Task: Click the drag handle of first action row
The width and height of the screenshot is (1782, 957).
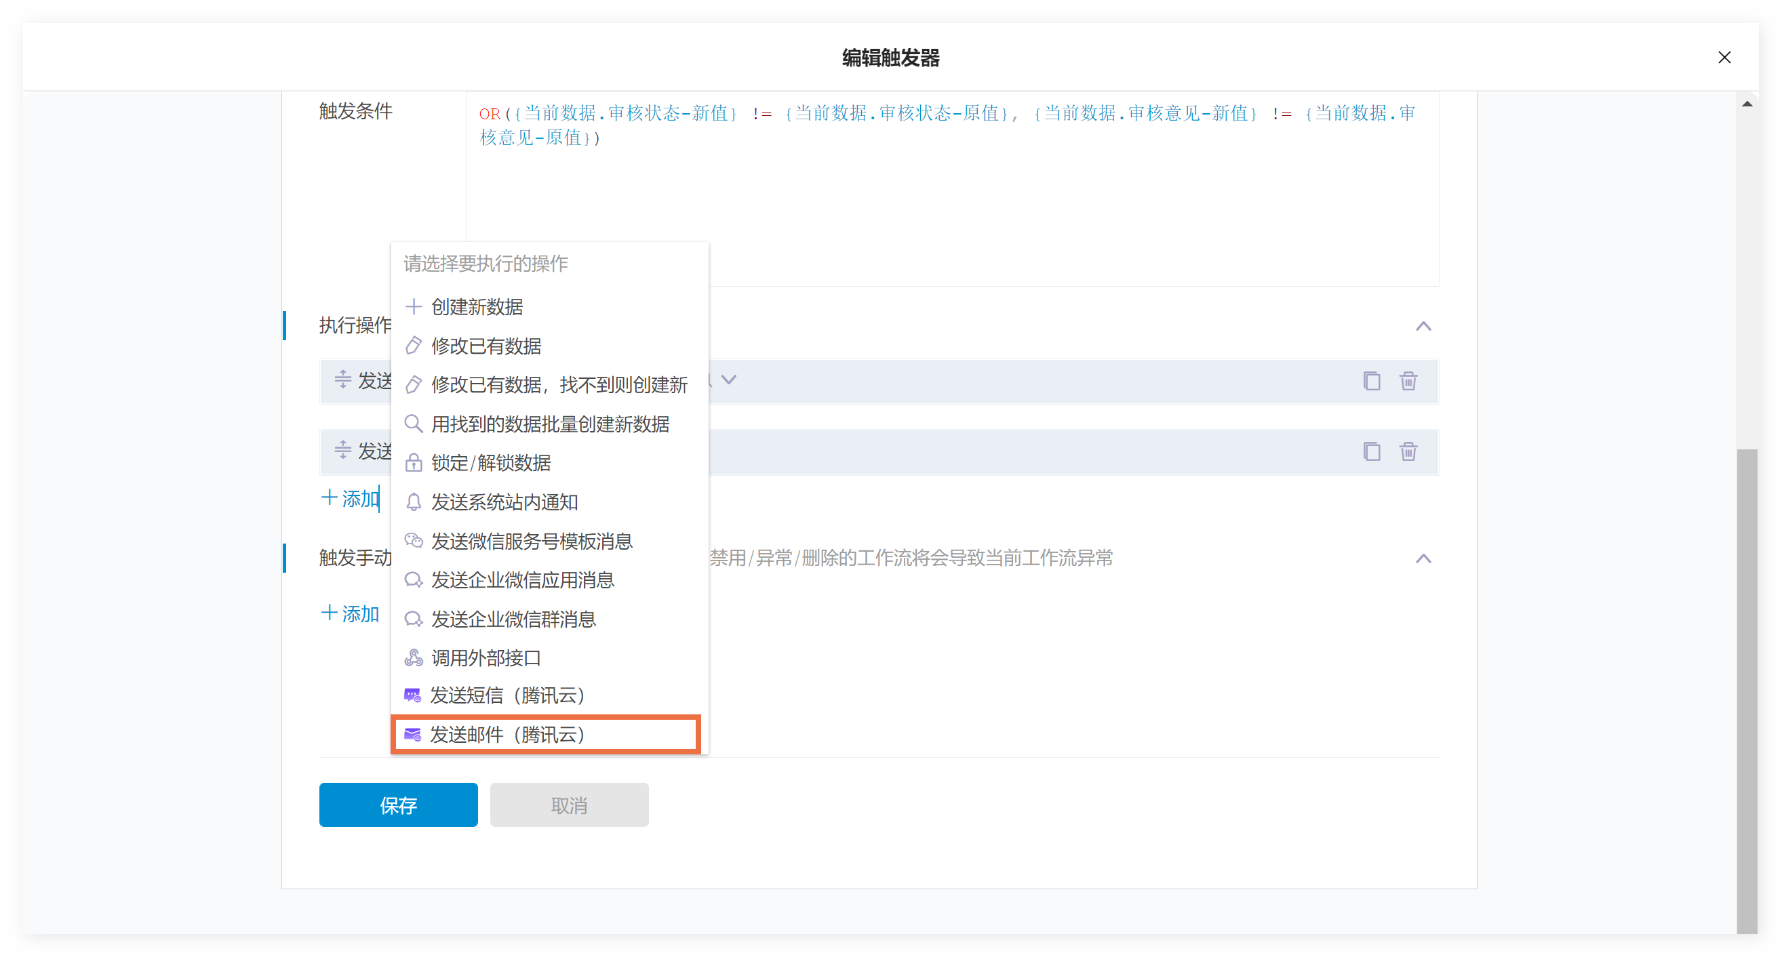Action: point(342,380)
